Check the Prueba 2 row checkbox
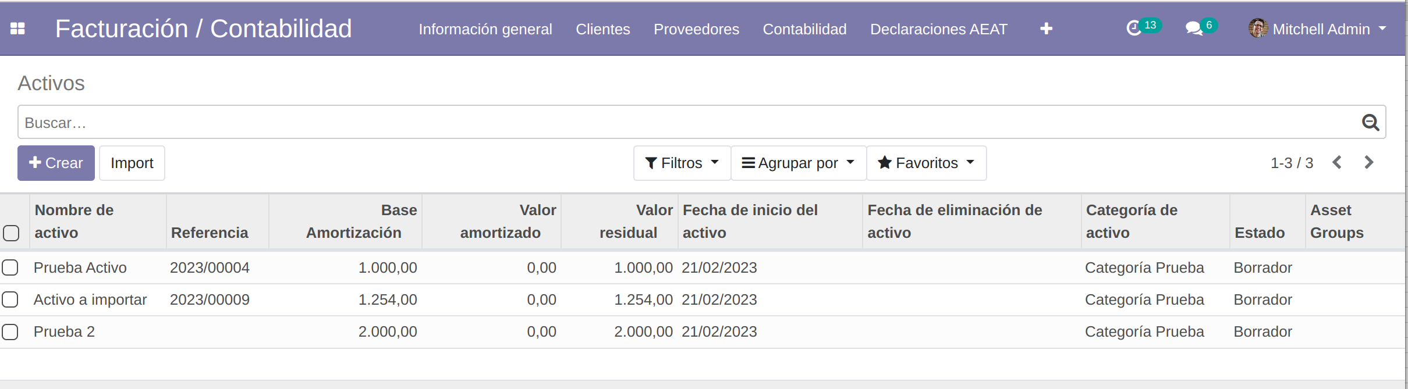This screenshot has width=1408, height=389. [10, 331]
